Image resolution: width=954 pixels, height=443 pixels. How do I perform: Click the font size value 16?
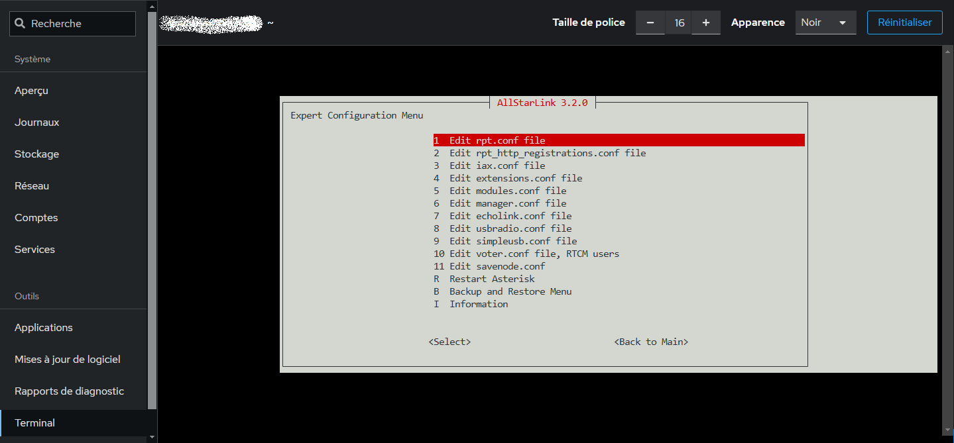(x=679, y=23)
